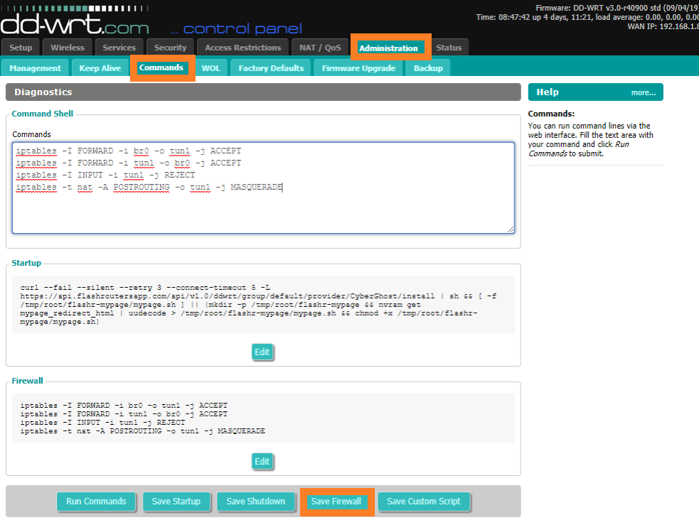Switch to the Wireless tab
The height and width of the screenshot is (520, 699).
pyautogui.click(x=68, y=48)
